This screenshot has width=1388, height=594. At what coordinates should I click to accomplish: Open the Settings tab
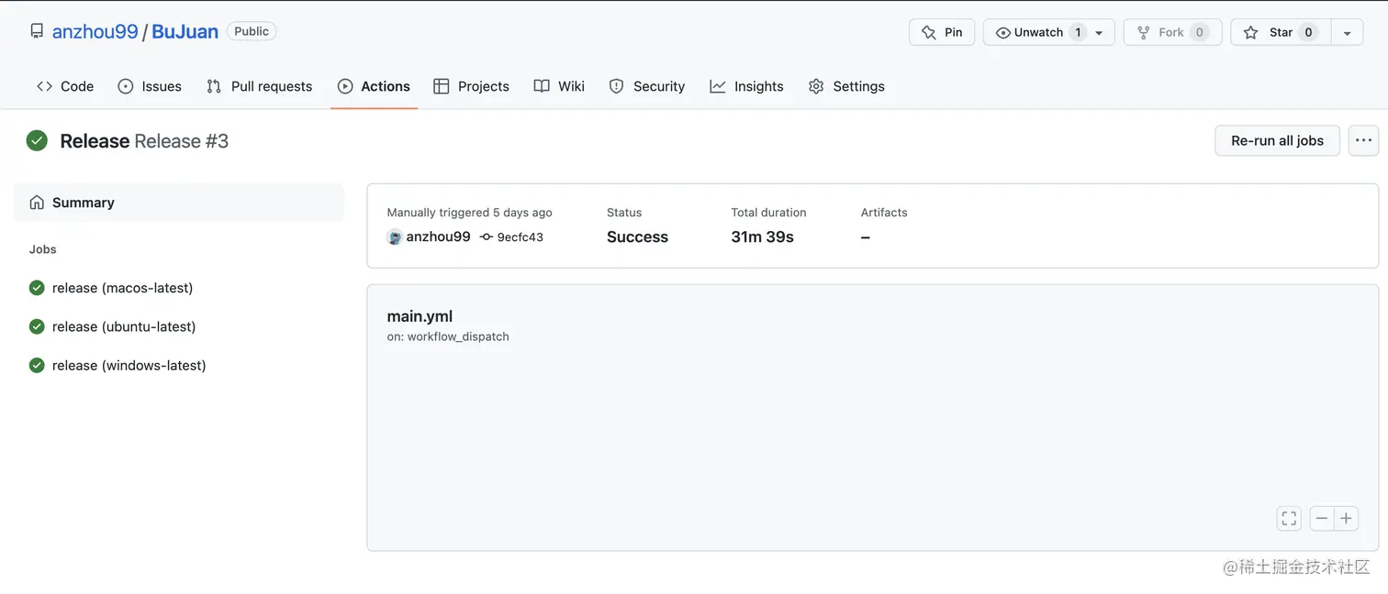(846, 86)
